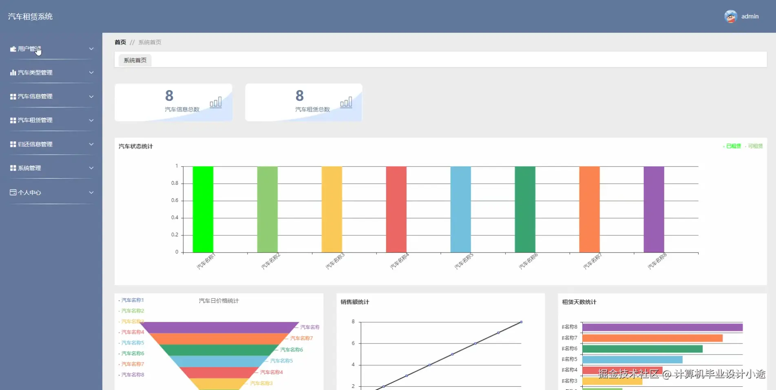Open the admin username menu
Image resolution: width=776 pixels, height=390 pixels.
pos(750,16)
